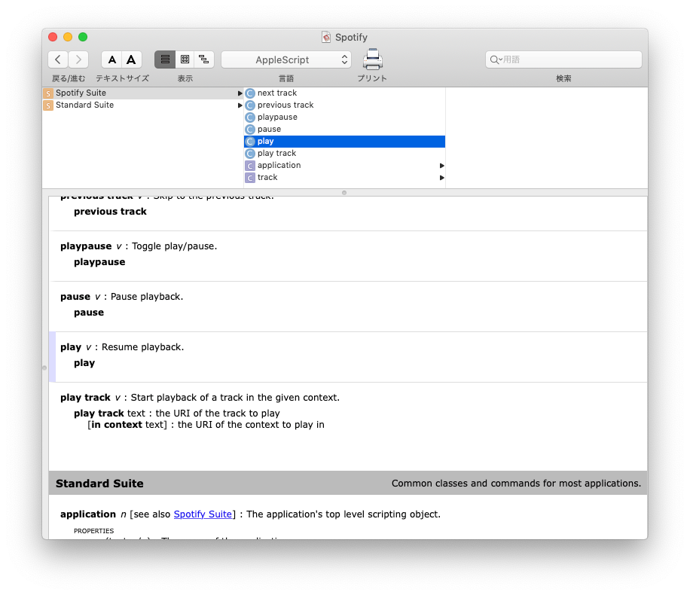Expand arrow on track class row
The height and width of the screenshot is (595, 690).
tap(442, 178)
